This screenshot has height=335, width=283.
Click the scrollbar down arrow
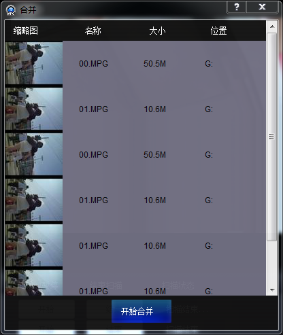coord(272,289)
